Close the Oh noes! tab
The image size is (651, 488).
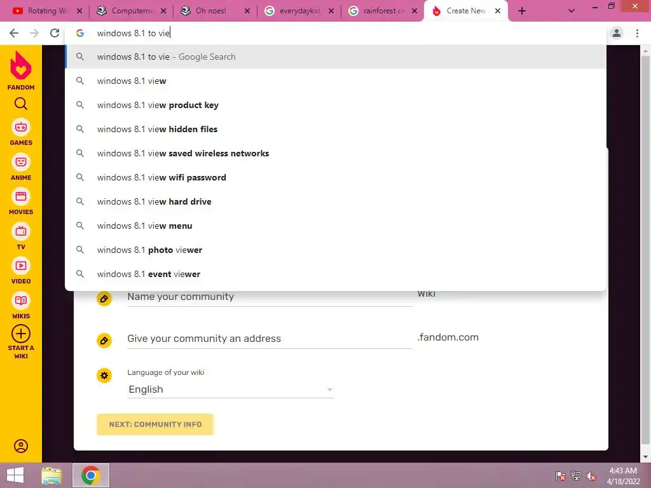(247, 11)
